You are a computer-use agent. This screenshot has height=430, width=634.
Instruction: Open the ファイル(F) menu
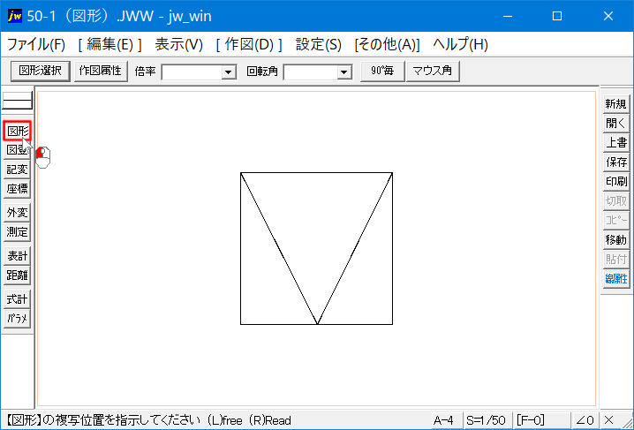point(36,44)
